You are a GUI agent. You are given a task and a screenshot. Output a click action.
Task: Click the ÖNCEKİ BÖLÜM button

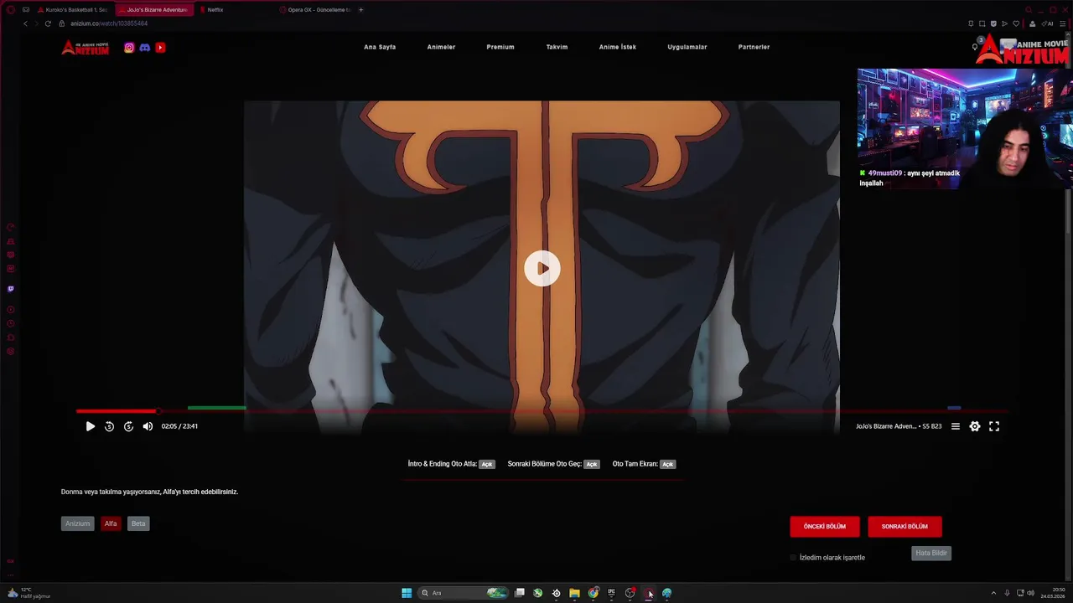coord(825,527)
